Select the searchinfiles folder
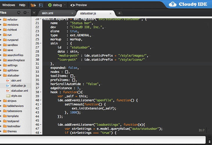The image size is (212, 145). (x=15, y=55)
